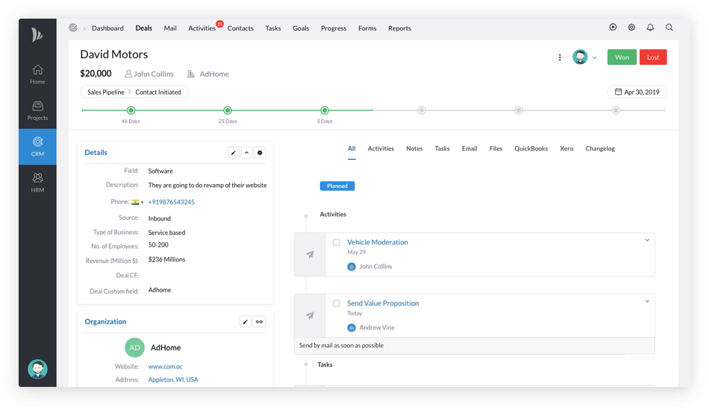Viewport: 709px width, 410px height.
Task: Click the deal owner avatar
Action: pyautogui.click(x=580, y=57)
